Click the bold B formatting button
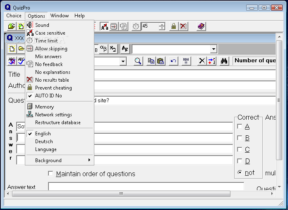288x210 pixels. click(96, 49)
